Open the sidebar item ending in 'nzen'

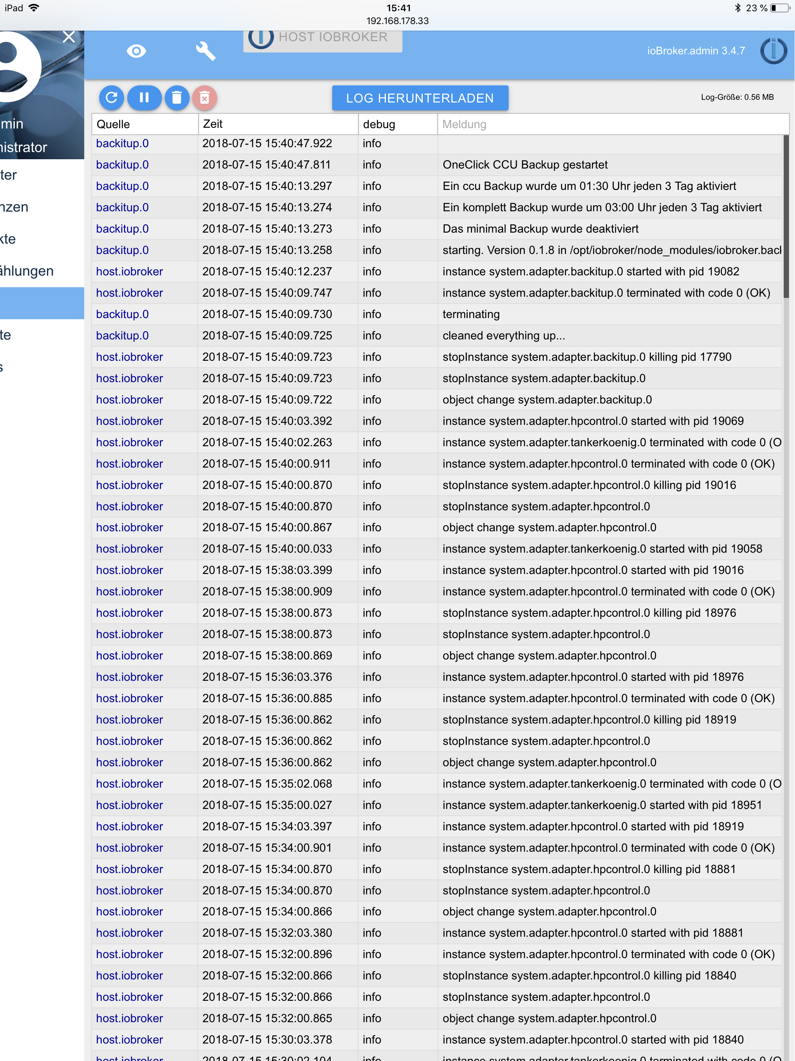(14, 207)
